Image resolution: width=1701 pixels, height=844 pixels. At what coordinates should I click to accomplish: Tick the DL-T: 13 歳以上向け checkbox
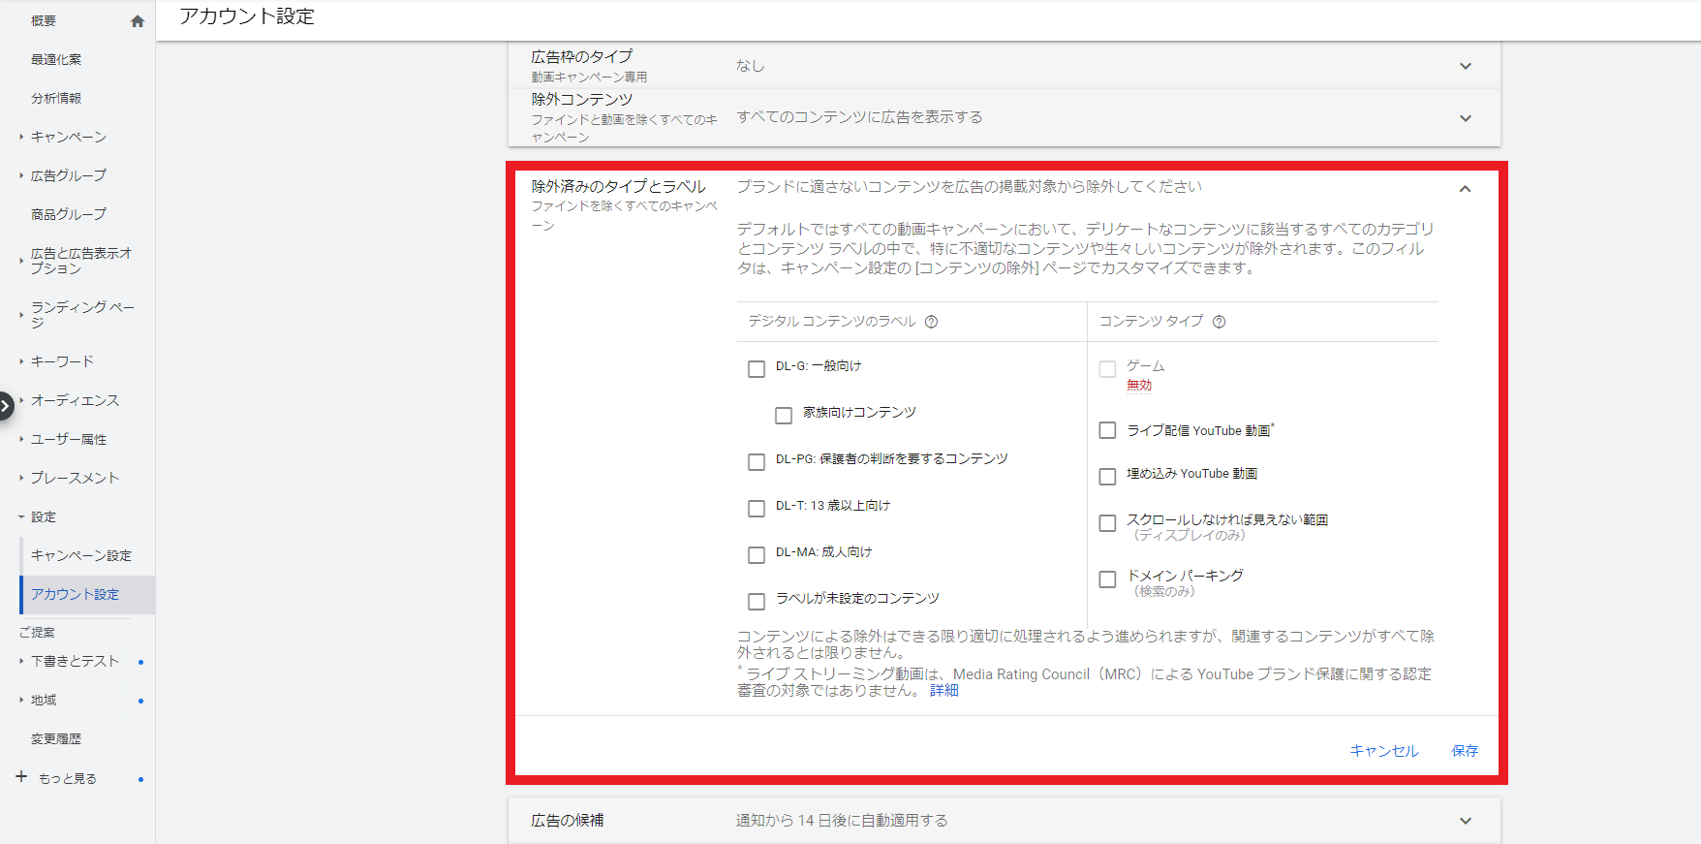[x=757, y=508]
